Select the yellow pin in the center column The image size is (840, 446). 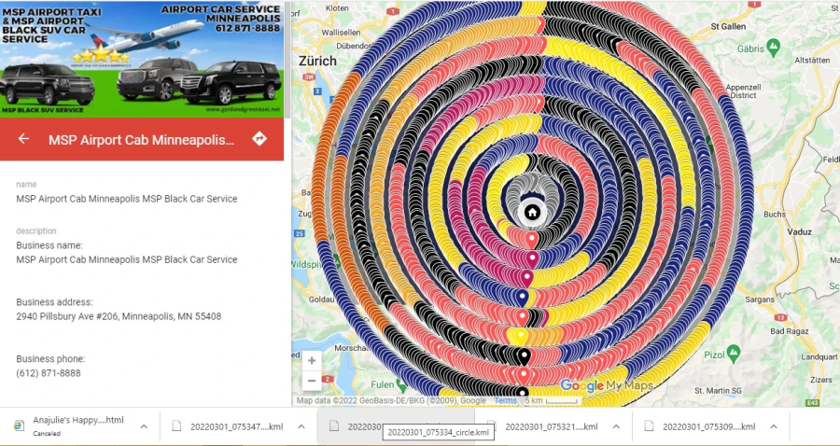[x=519, y=336]
